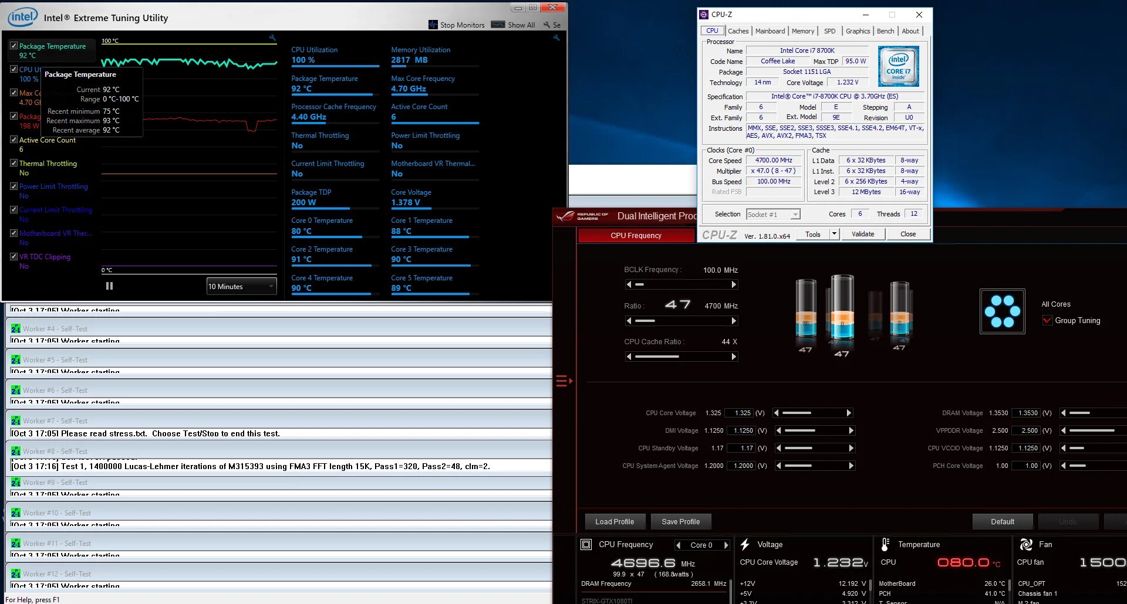
Task: Switch to the Graphics tab in CPU-Z
Action: tap(858, 31)
